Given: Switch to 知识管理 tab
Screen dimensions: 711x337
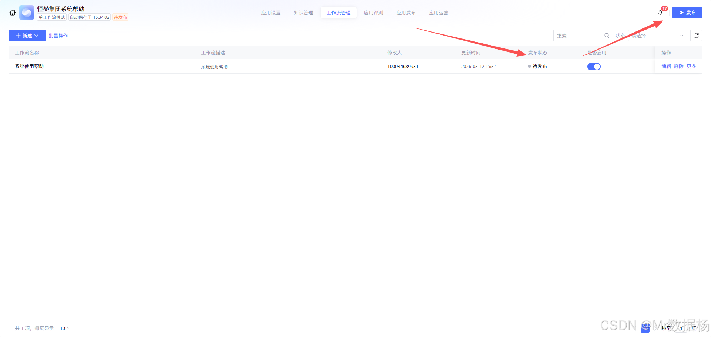Looking at the screenshot, I should (303, 13).
